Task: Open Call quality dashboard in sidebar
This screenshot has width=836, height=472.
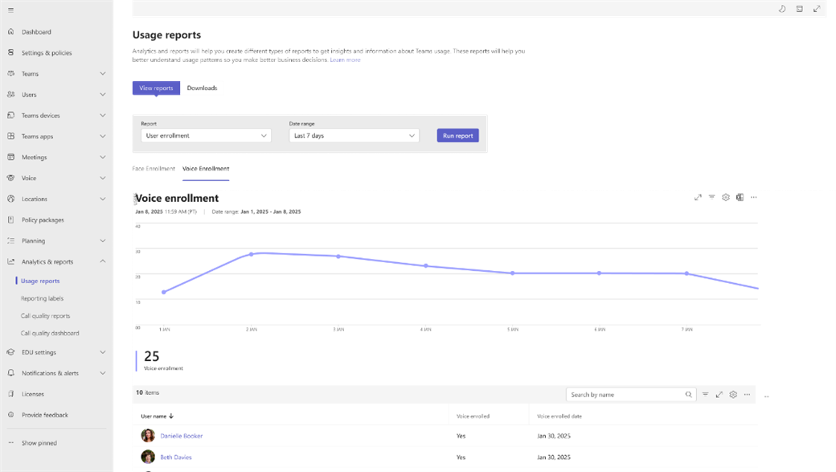Action: [x=50, y=333]
